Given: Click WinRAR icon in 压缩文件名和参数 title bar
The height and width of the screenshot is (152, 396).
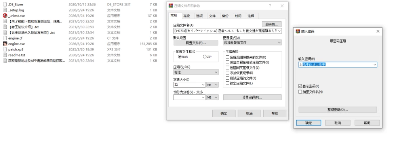Looking at the screenshot, I should (x=171, y=6).
